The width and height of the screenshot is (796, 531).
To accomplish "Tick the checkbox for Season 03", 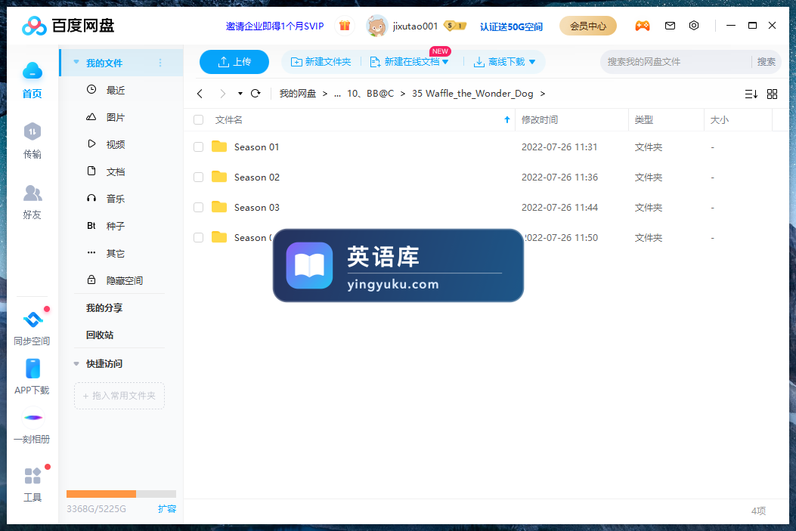I will [199, 208].
